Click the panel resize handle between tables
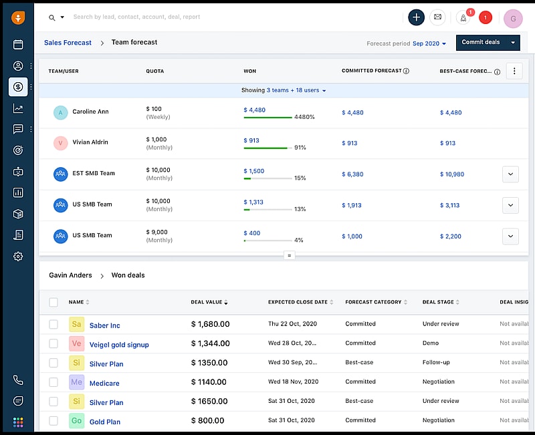The height and width of the screenshot is (435, 535). (x=289, y=255)
